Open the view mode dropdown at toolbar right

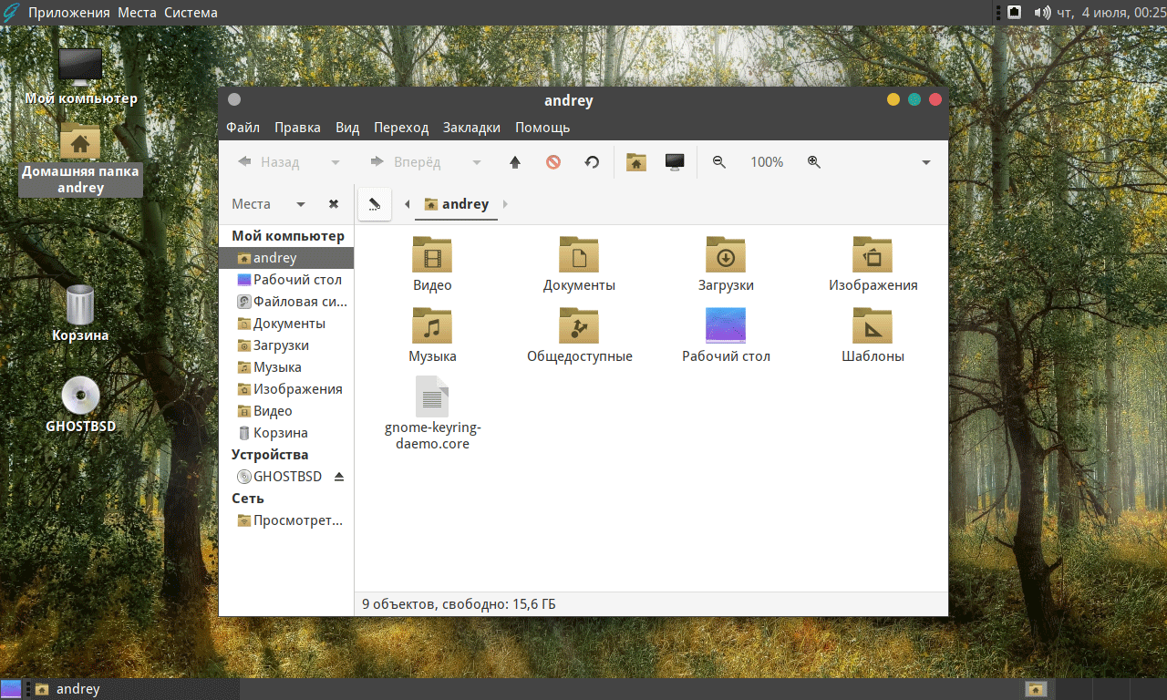pos(926,162)
